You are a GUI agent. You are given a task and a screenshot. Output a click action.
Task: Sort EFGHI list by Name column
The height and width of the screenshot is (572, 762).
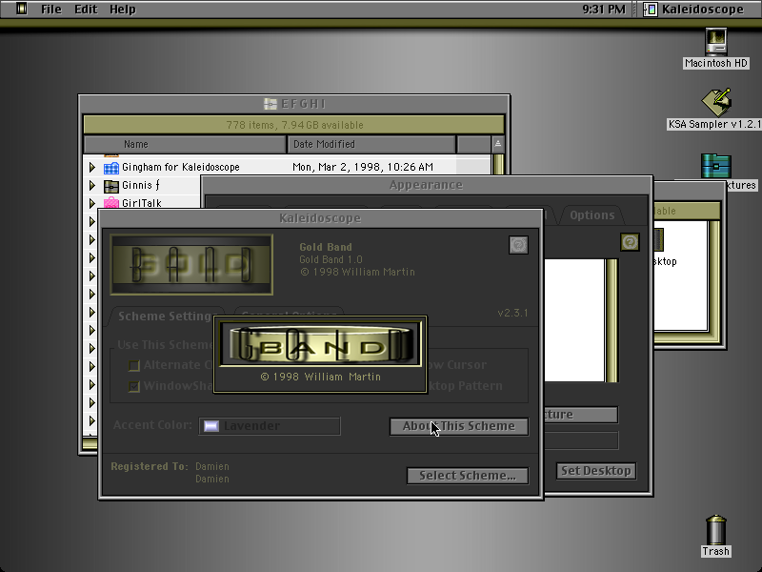(x=185, y=145)
